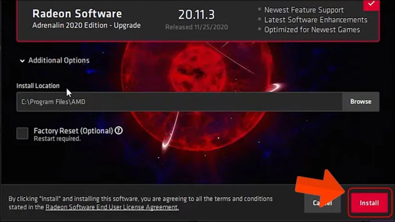
Task: Click the Restart required note
Action: point(57,139)
